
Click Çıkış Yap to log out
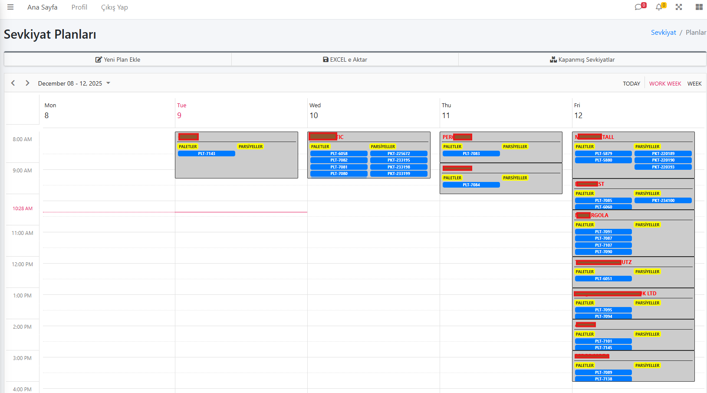tap(115, 7)
